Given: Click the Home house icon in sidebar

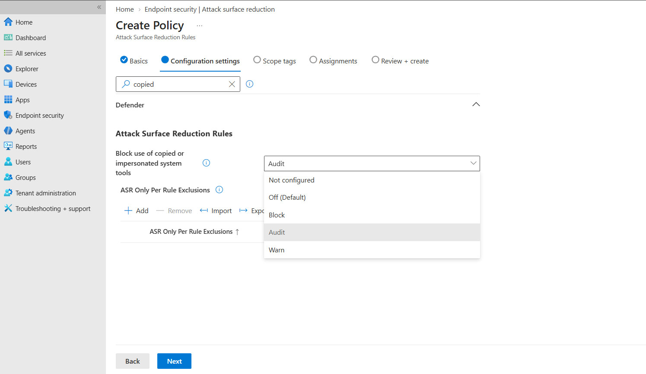Looking at the screenshot, I should coord(8,22).
